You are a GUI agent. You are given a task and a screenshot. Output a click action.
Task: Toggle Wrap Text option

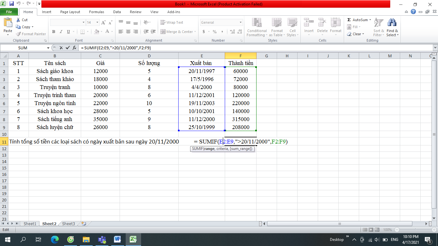[172, 22]
